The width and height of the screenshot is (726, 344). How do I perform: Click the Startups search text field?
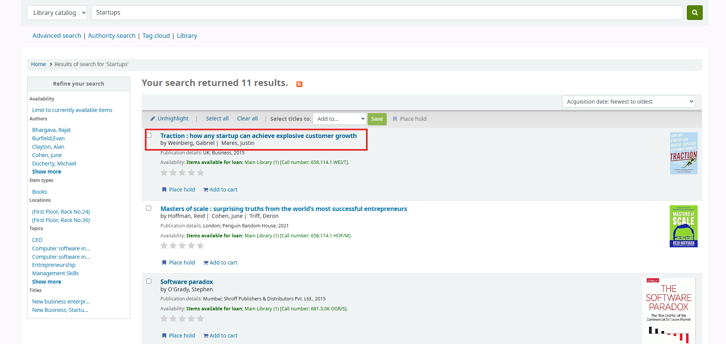(387, 13)
